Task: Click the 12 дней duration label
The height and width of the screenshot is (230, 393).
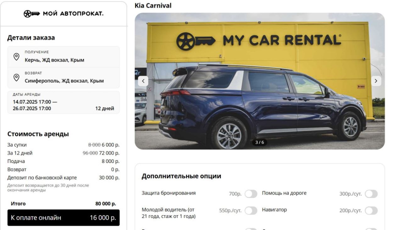Action: coord(105,109)
